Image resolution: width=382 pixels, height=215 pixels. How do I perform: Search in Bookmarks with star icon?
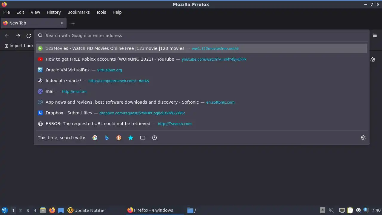point(131,138)
